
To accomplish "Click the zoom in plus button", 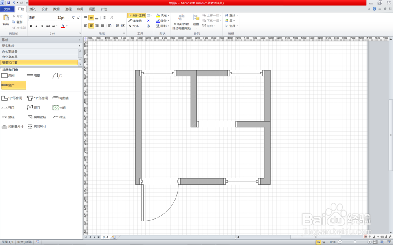I will (x=369, y=242).
